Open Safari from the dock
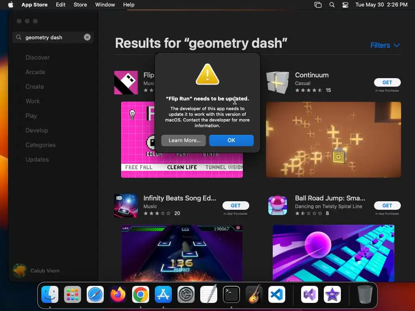415x311 pixels. coord(95,294)
